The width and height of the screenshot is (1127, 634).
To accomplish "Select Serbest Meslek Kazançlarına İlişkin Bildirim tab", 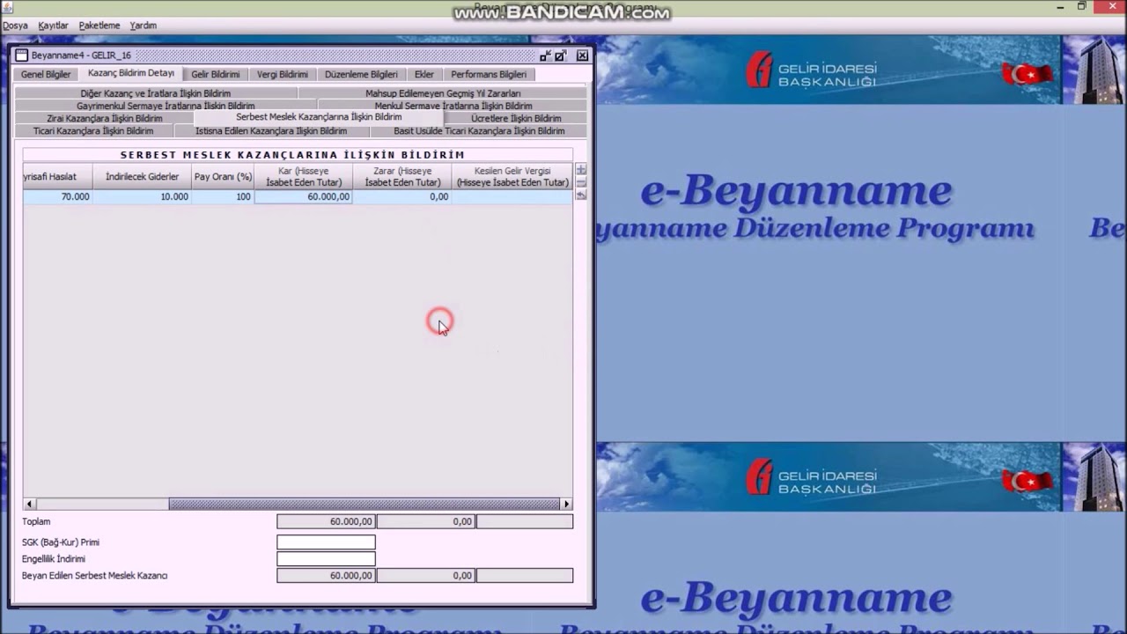I will click(x=319, y=117).
